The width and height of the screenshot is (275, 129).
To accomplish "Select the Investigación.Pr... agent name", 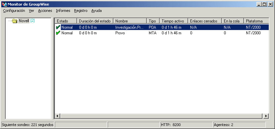I will 130,27.
